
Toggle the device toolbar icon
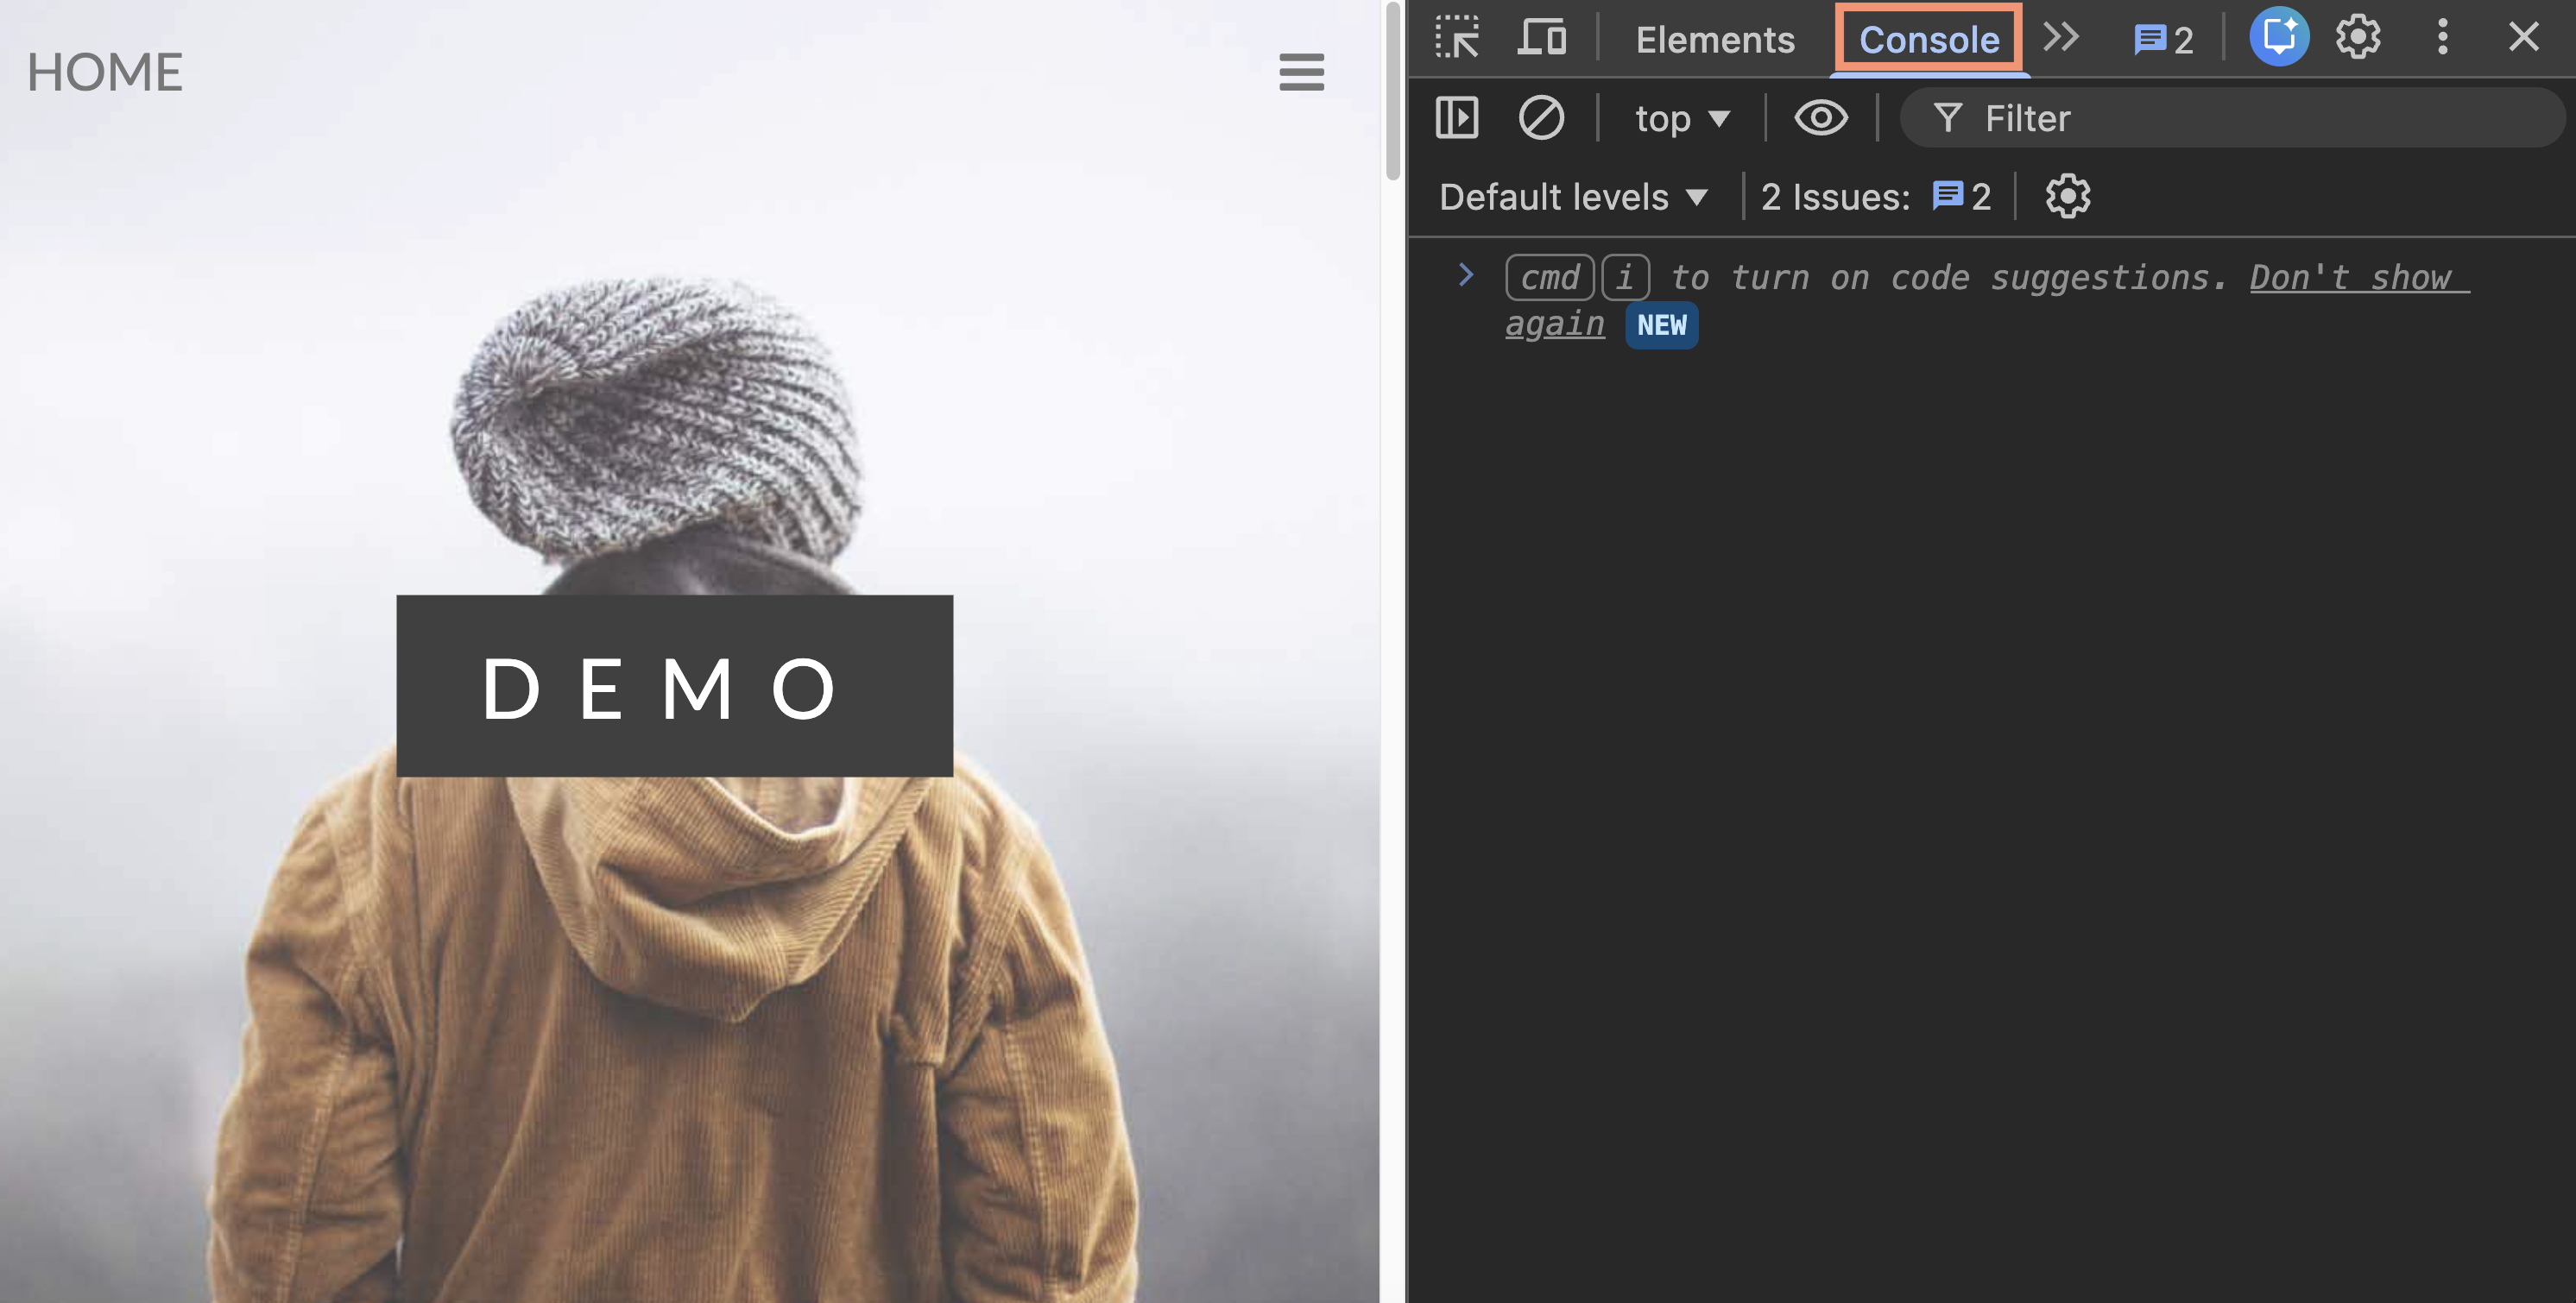tap(1541, 38)
